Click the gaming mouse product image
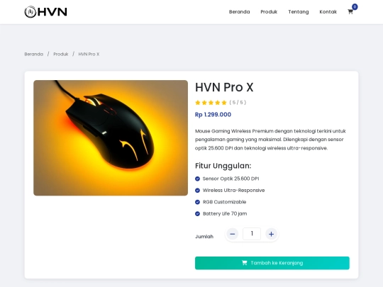Image resolution: width=383 pixels, height=287 pixels. click(x=111, y=138)
